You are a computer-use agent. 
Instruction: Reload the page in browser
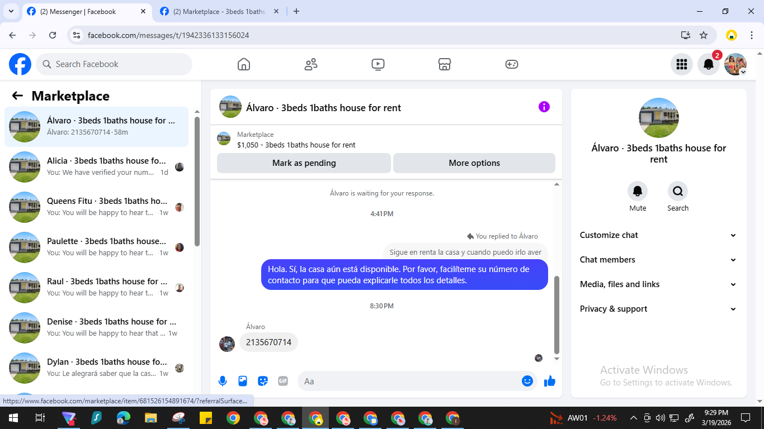pos(53,35)
